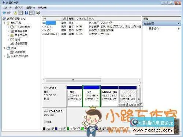The image size is (183, 137).
Task: Click the Back arrow toolbar icon
Action: pos(4,13)
